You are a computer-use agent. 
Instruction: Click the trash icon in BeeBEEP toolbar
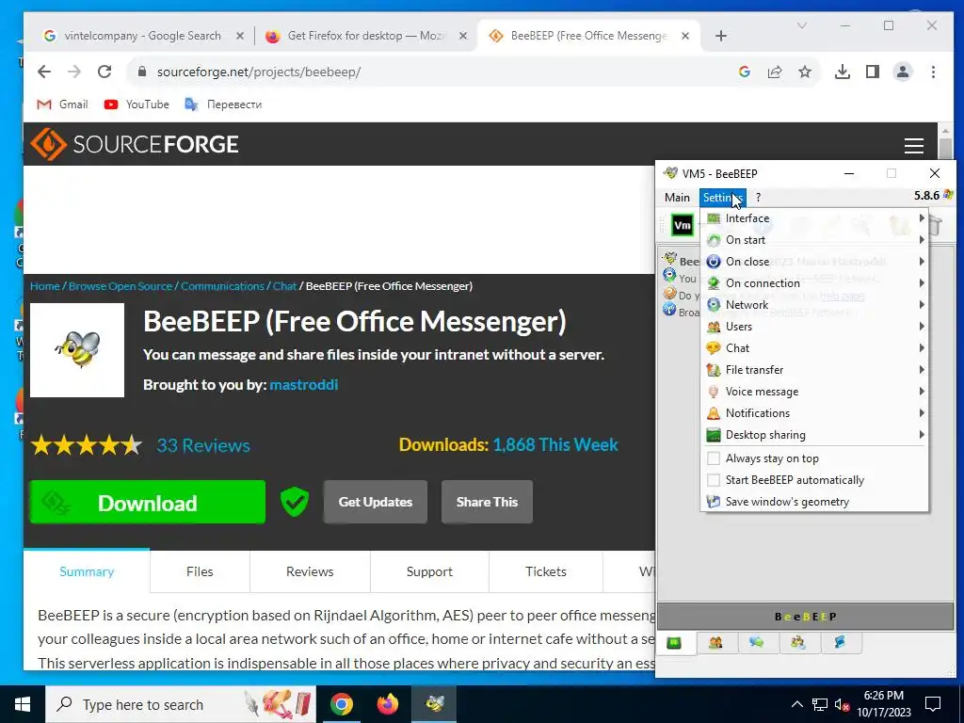(x=935, y=226)
